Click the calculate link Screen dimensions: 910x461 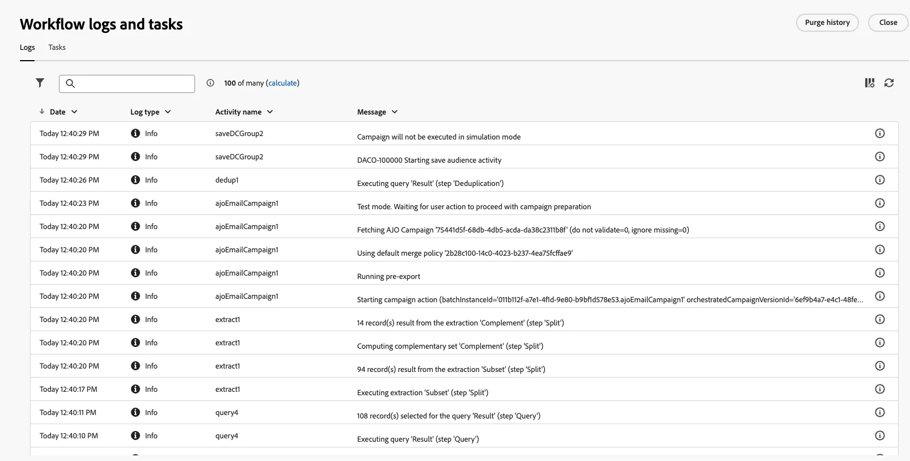coord(283,83)
